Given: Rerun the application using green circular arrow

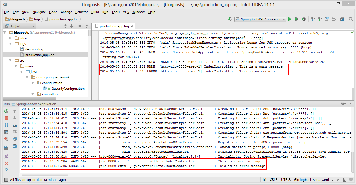Looking at the screenshot, I should (6, 111).
